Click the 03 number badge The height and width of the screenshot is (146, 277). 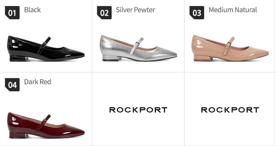(197, 13)
